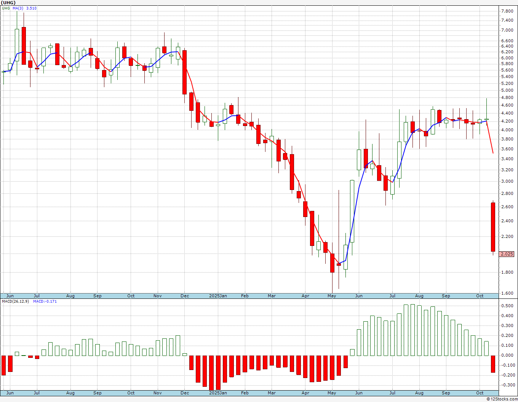
Task: Select the "5.400" price axis label
Action: (x=507, y=77)
